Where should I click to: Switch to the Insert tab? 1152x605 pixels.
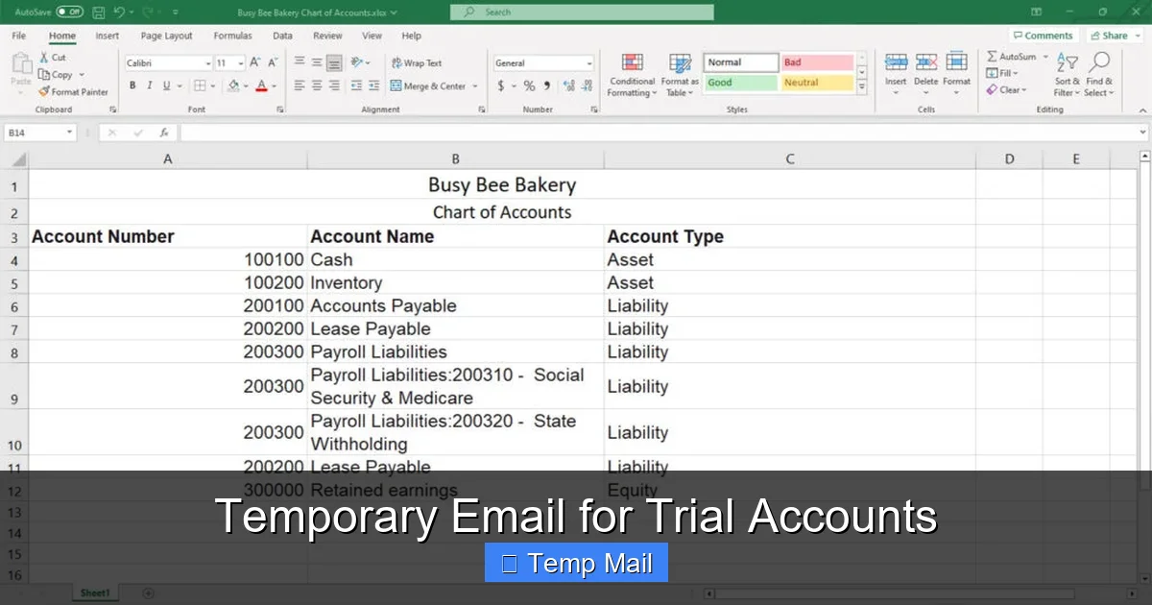[108, 36]
